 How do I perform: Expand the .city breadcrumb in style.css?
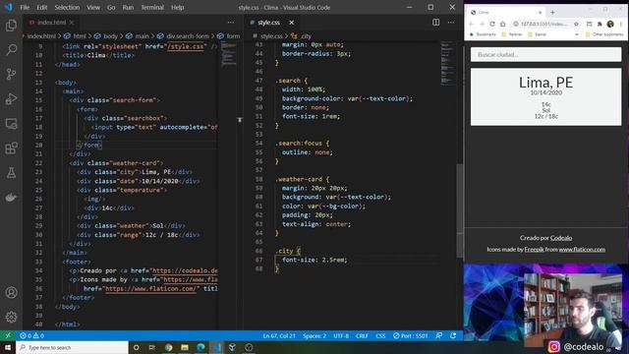coord(306,36)
